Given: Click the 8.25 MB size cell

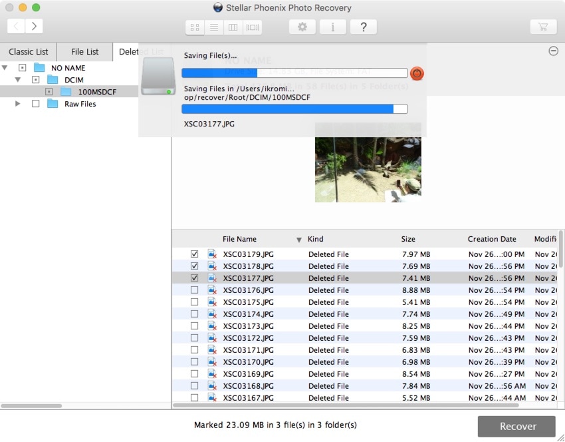Looking at the screenshot, I should pos(416,326).
